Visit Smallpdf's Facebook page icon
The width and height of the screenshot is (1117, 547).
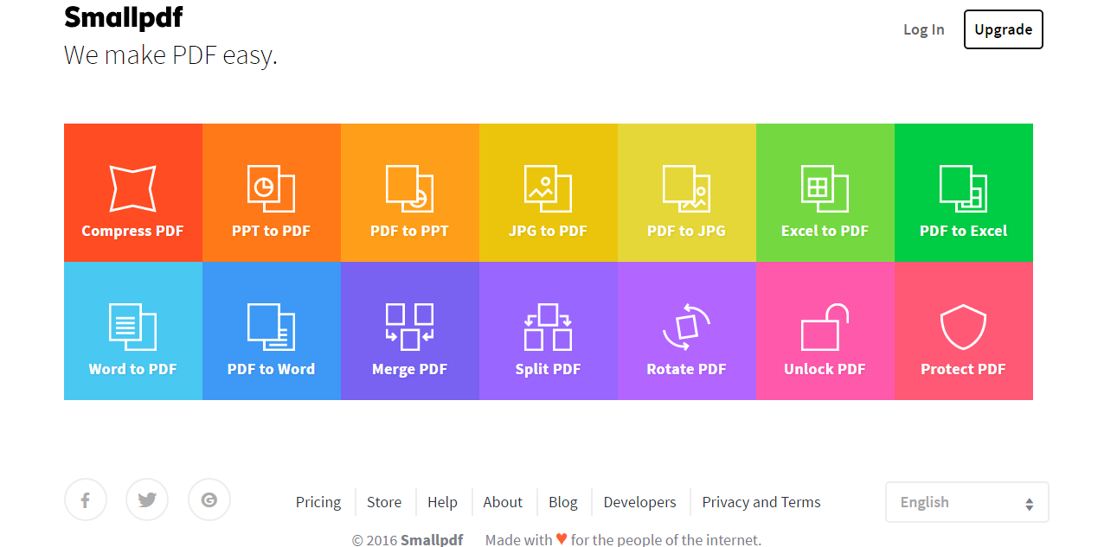click(x=86, y=499)
